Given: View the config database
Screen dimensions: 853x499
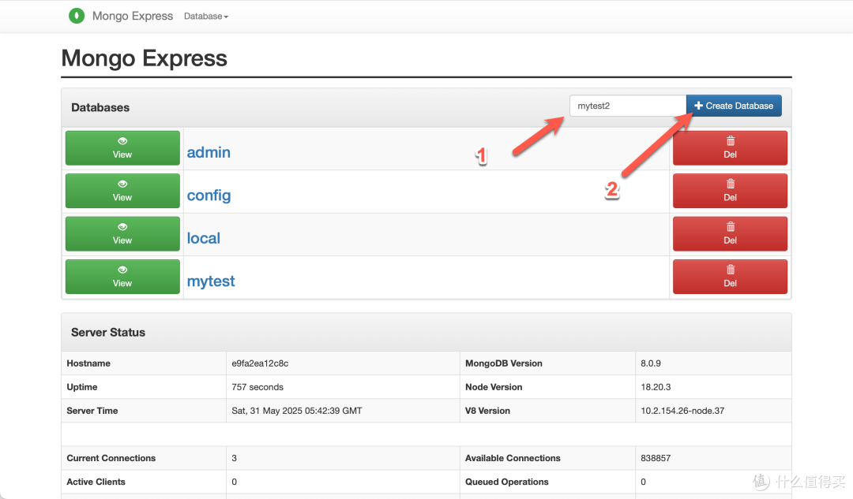Looking at the screenshot, I should [122, 191].
